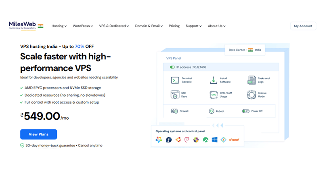Image resolution: width=323 pixels, height=180 pixels.
Task: Click the shield icon beside money-back guarantee
Action: (x=22, y=146)
